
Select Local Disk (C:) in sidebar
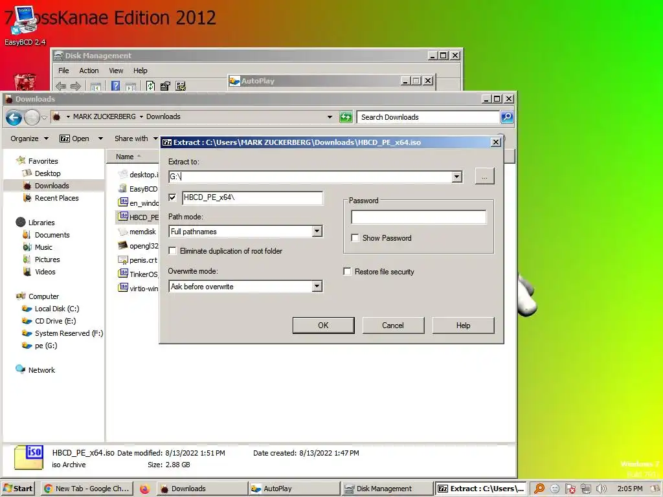[x=57, y=309]
